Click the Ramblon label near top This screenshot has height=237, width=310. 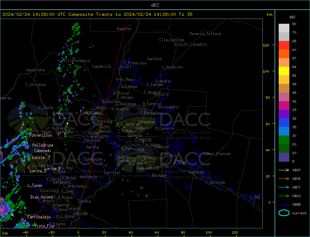124,29
